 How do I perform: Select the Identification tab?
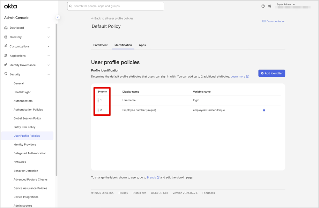click(123, 45)
